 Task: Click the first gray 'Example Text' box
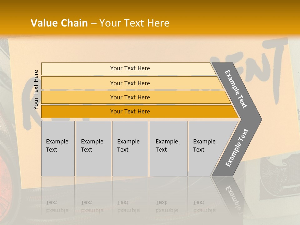pyautogui.click(x=58, y=148)
